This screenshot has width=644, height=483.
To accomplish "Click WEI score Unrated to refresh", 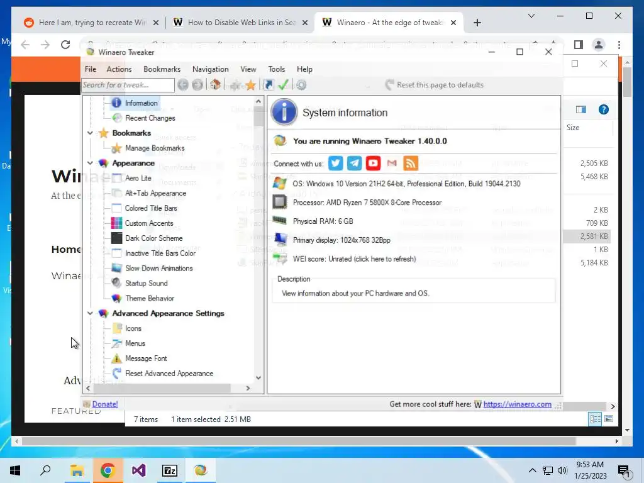I will tap(354, 259).
